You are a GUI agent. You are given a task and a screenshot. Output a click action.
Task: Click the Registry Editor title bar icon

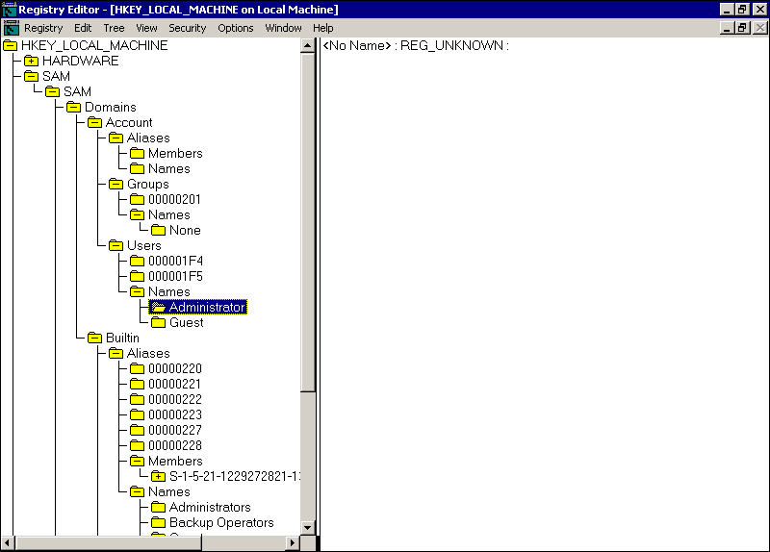tap(10, 9)
